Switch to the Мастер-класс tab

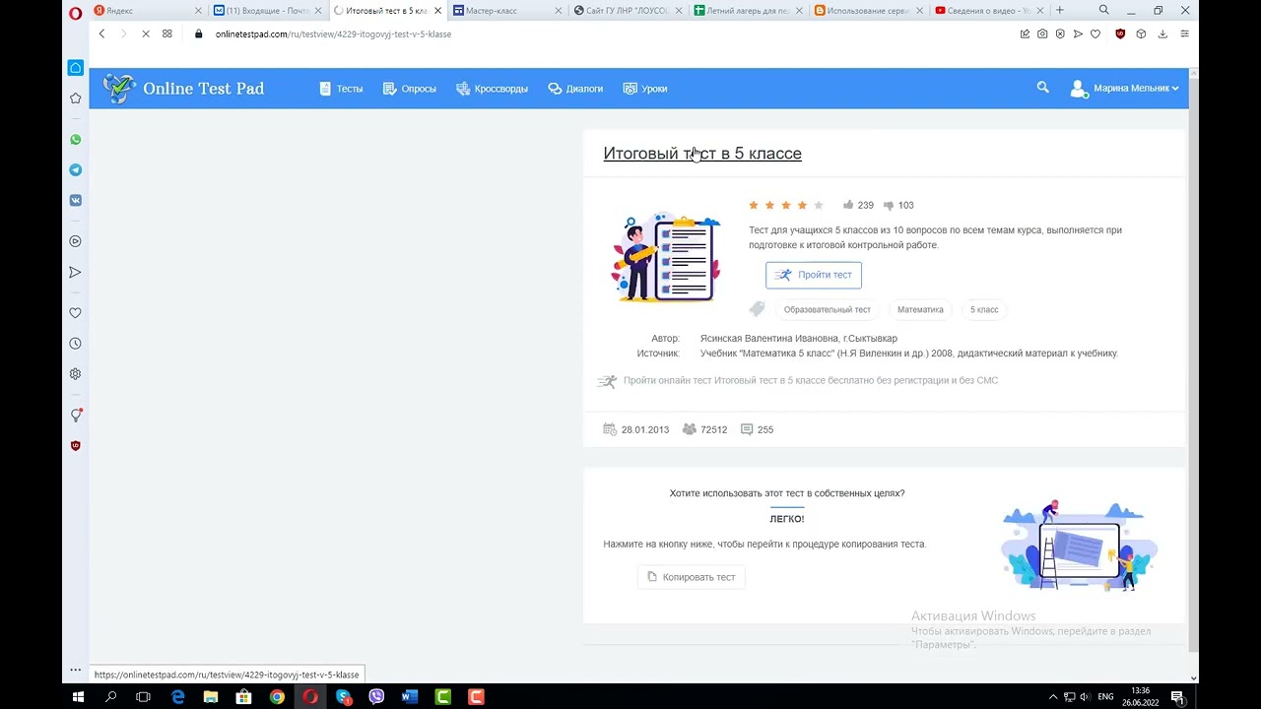coord(508,11)
